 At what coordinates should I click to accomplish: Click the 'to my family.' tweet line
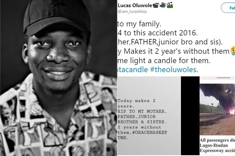(x=139, y=24)
